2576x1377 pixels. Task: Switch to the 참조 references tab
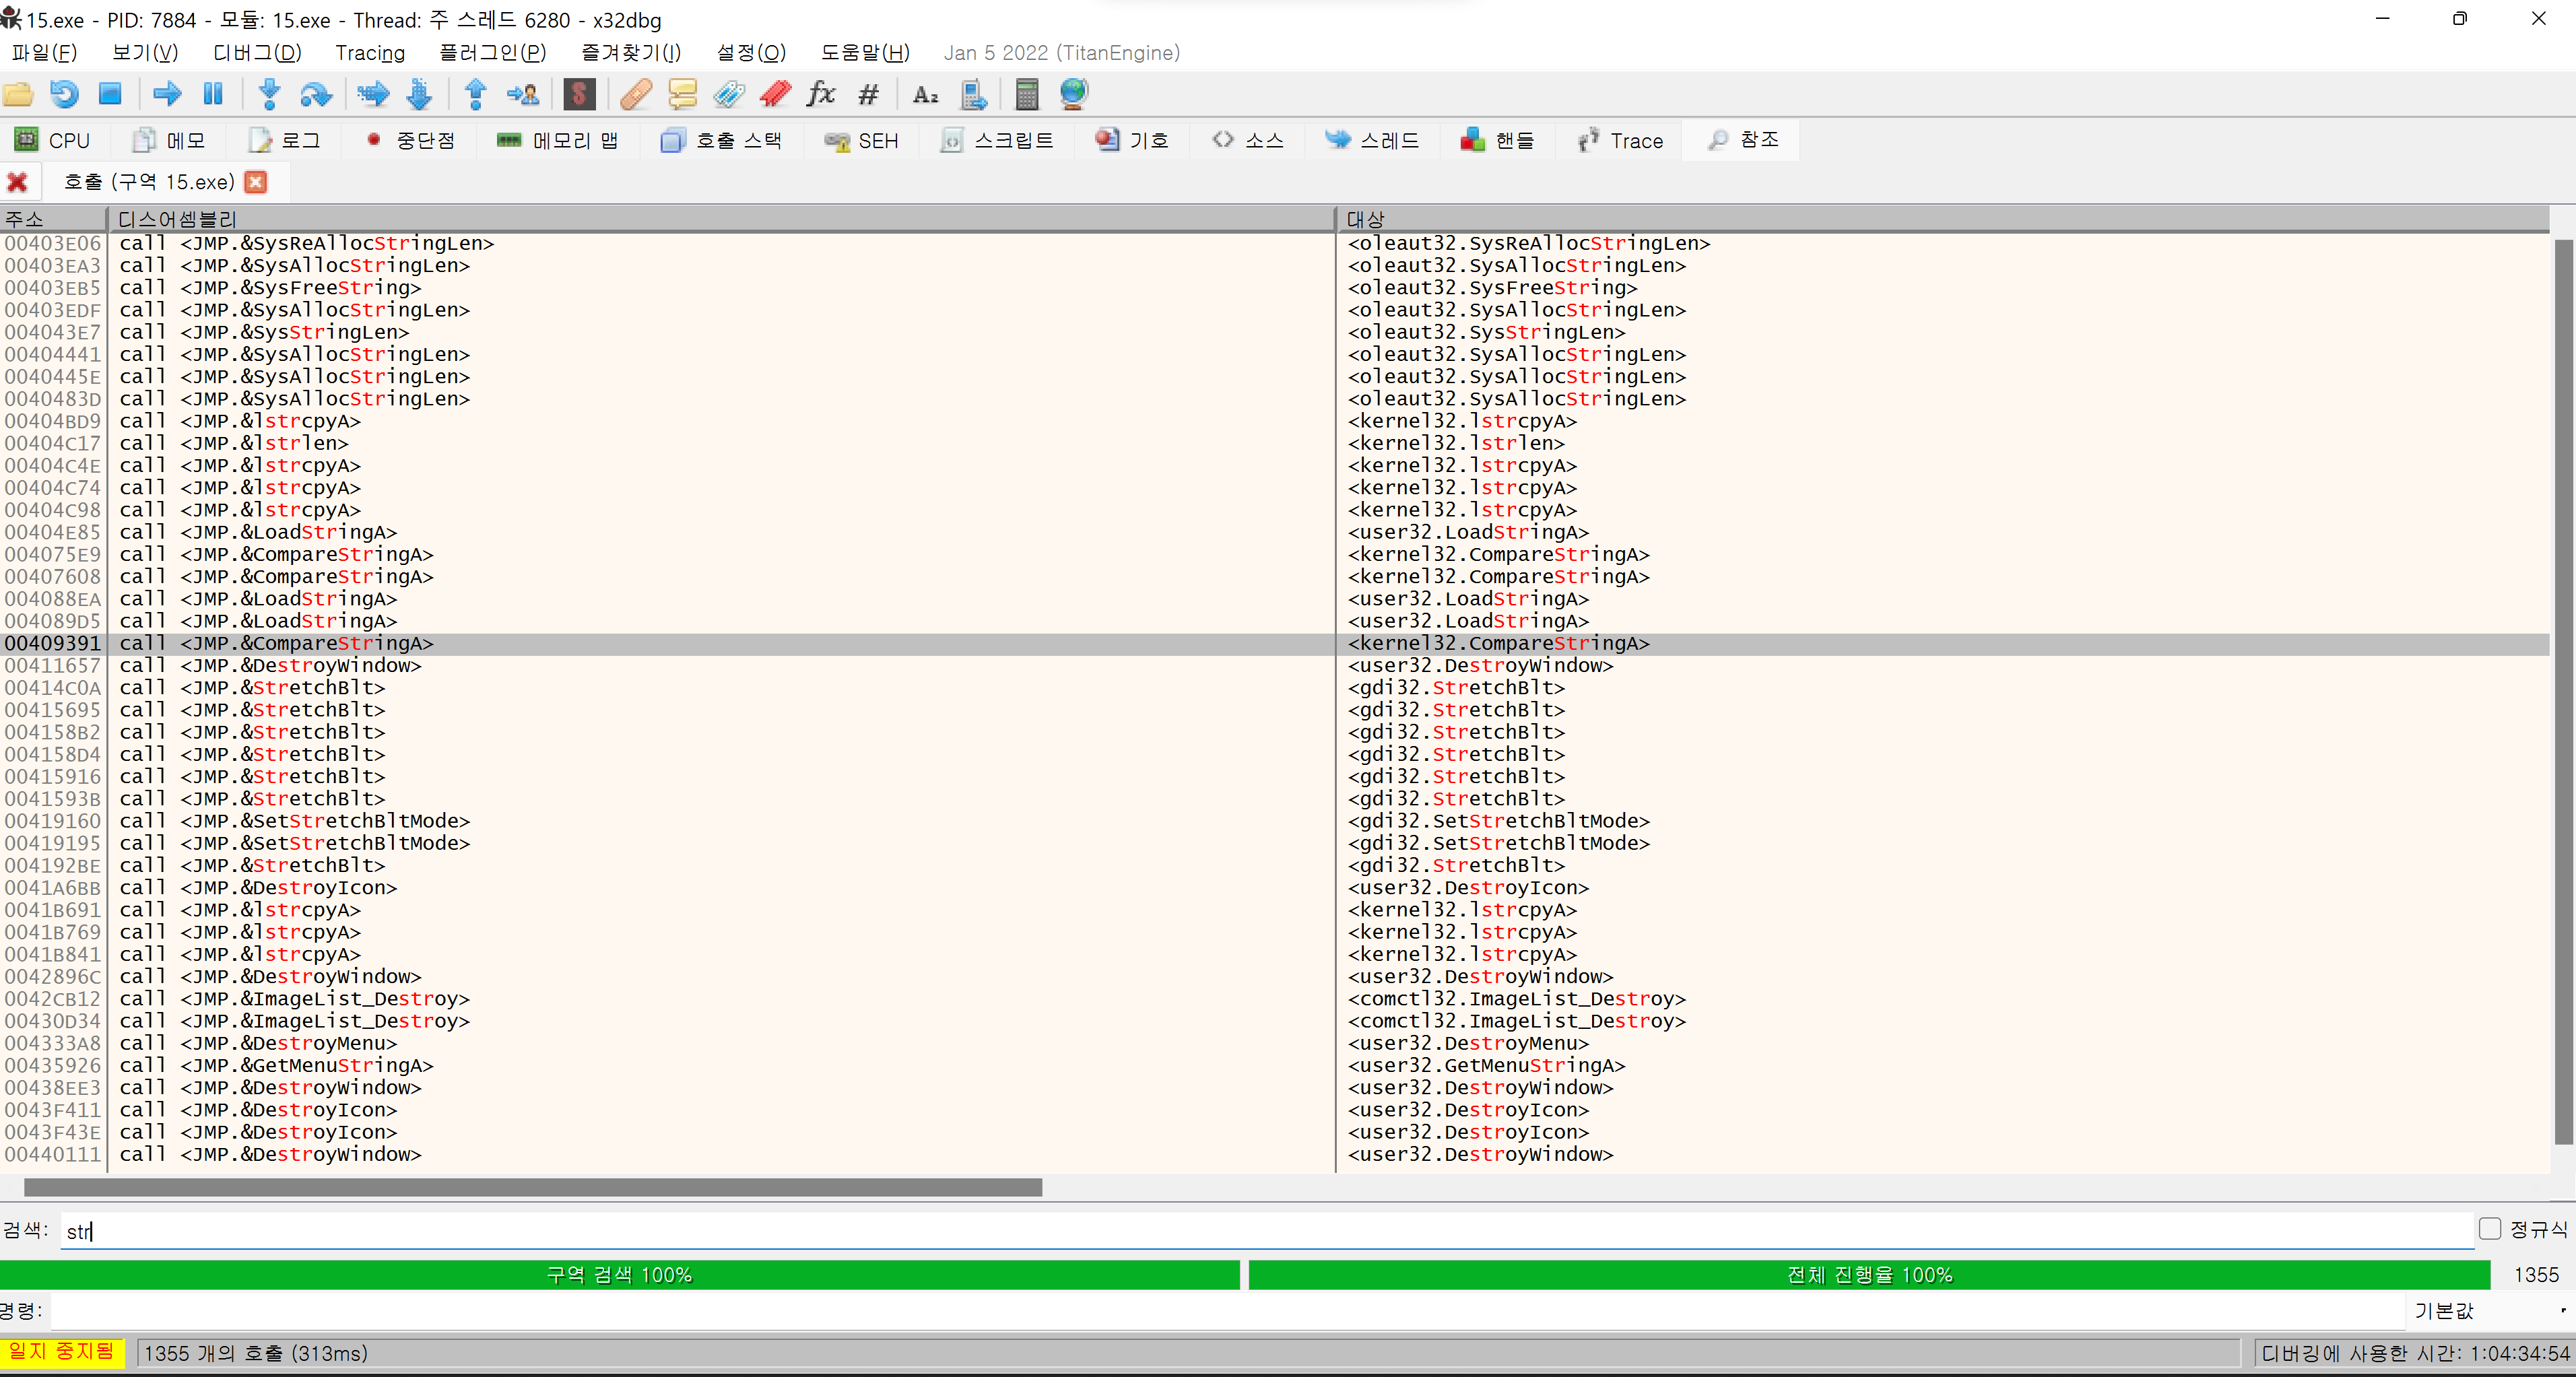point(1743,140)
